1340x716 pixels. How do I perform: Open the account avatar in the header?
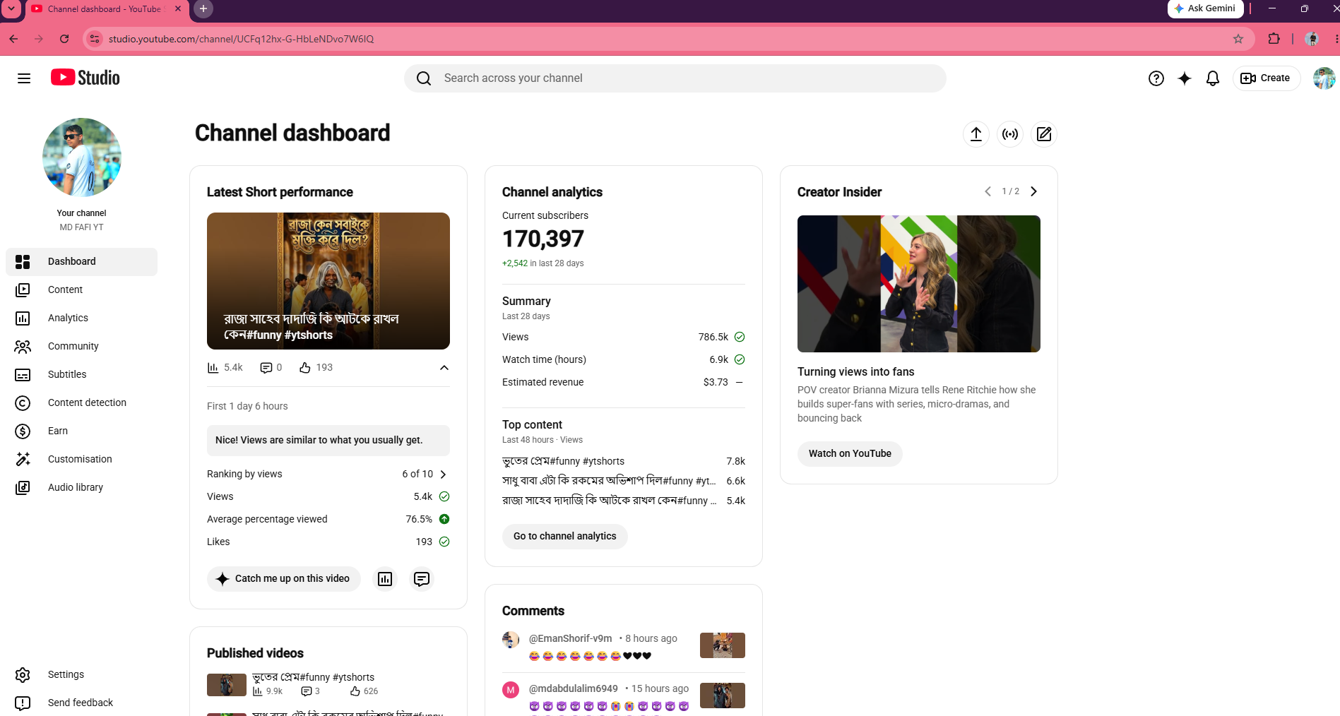click(1324, 78)
